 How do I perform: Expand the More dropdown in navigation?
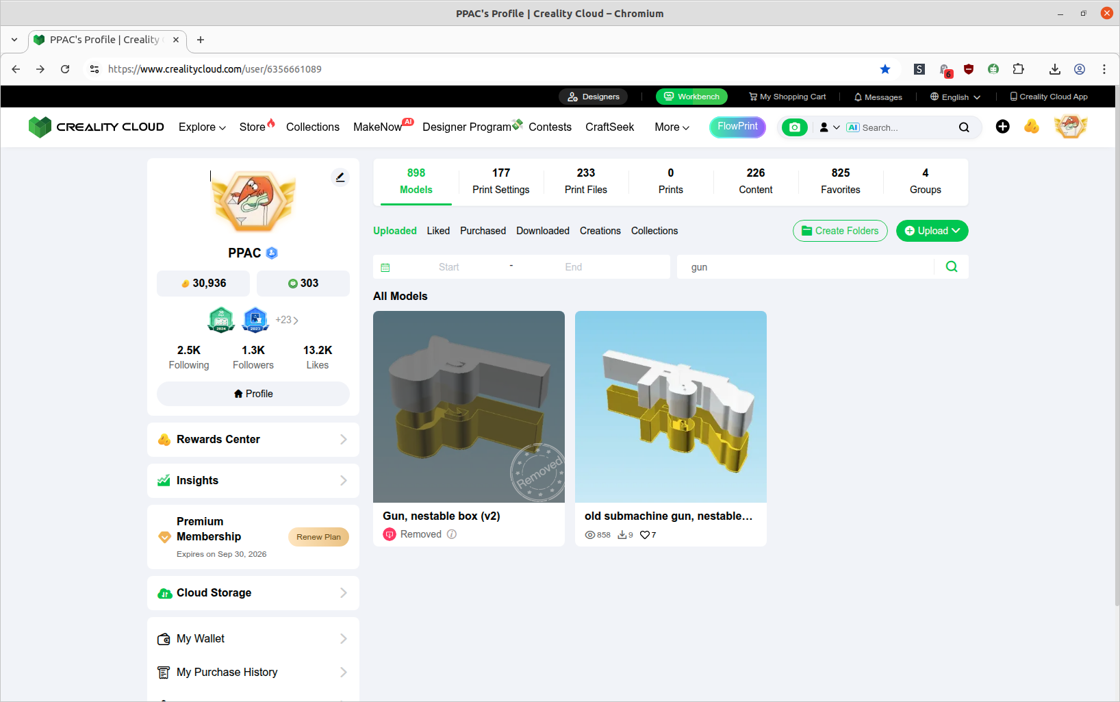(x=672, y=127)
